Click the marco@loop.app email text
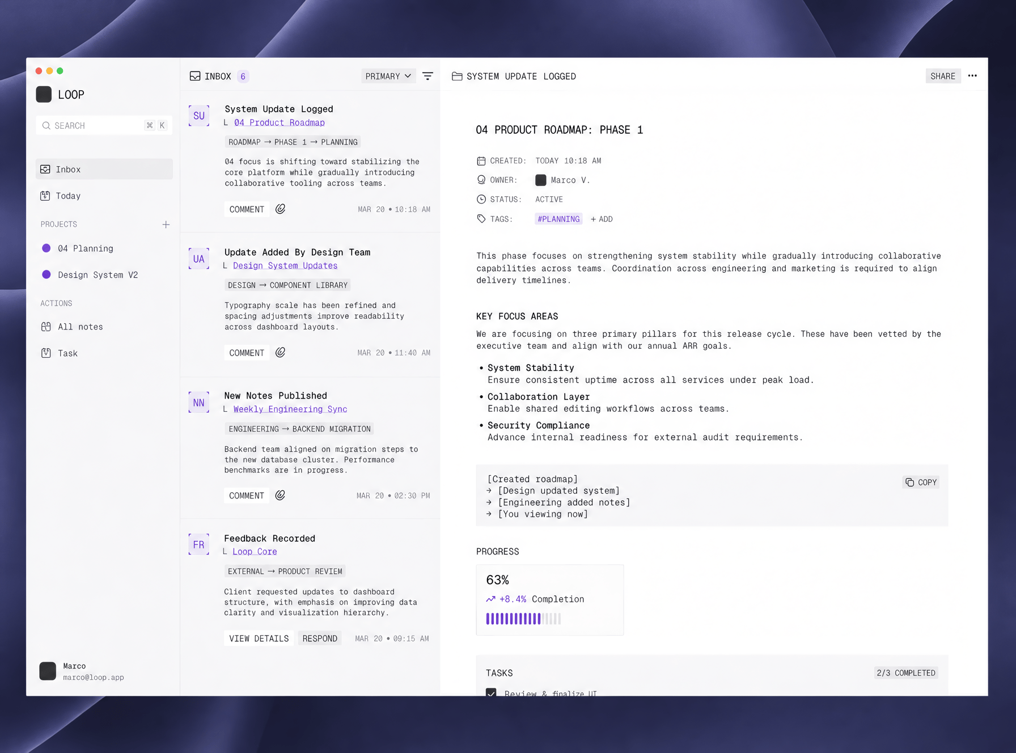 93,677
